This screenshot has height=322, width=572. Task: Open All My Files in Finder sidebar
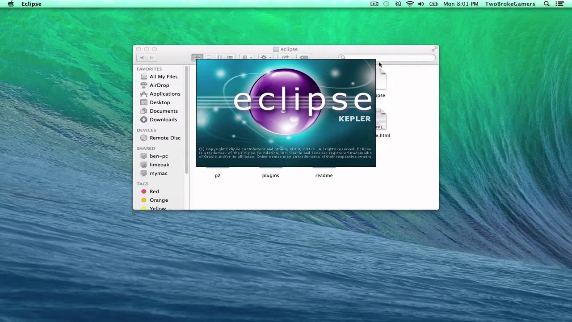point(159,76)
